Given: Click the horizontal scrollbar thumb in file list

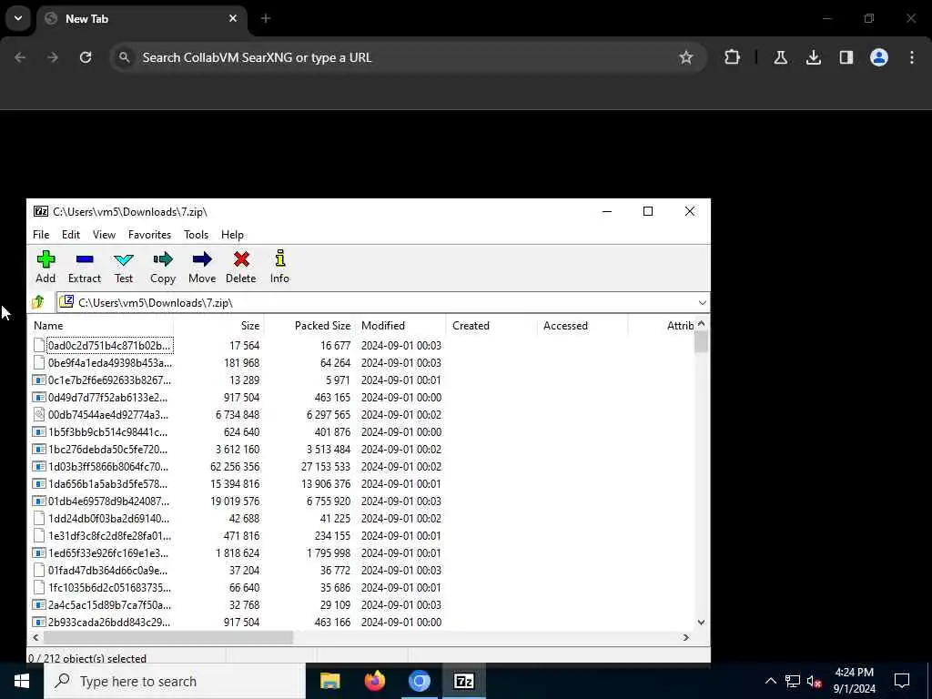Looking at the screenshot, I should [x=168, y=637].
